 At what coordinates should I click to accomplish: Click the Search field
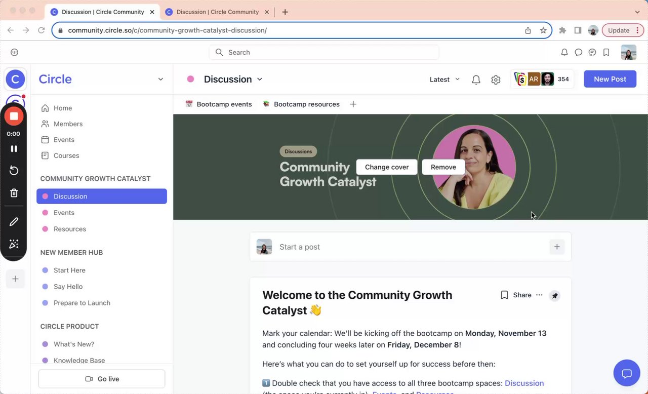point(324,52)
